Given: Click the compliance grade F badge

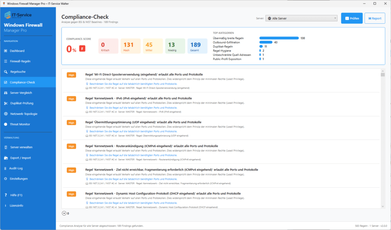Looking at the screenshot, I should (x=82, y=48).
